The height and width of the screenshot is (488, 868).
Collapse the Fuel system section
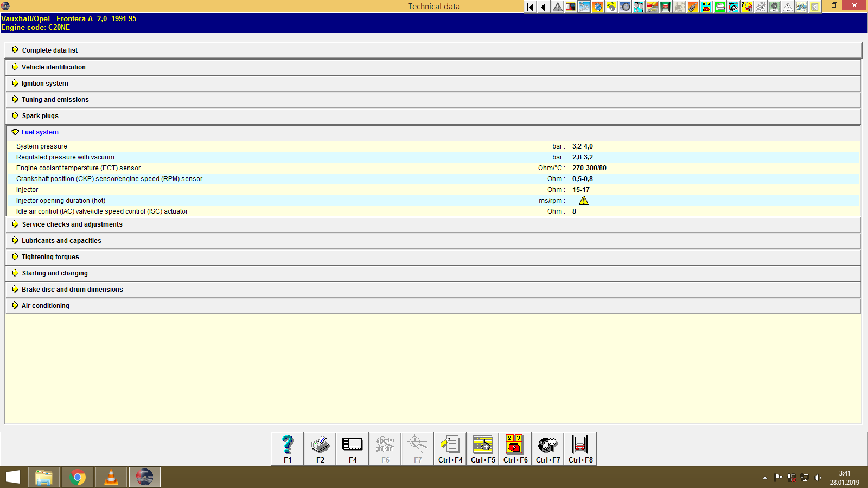pos(40,132)
